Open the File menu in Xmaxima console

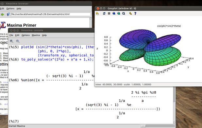(11, 35)
